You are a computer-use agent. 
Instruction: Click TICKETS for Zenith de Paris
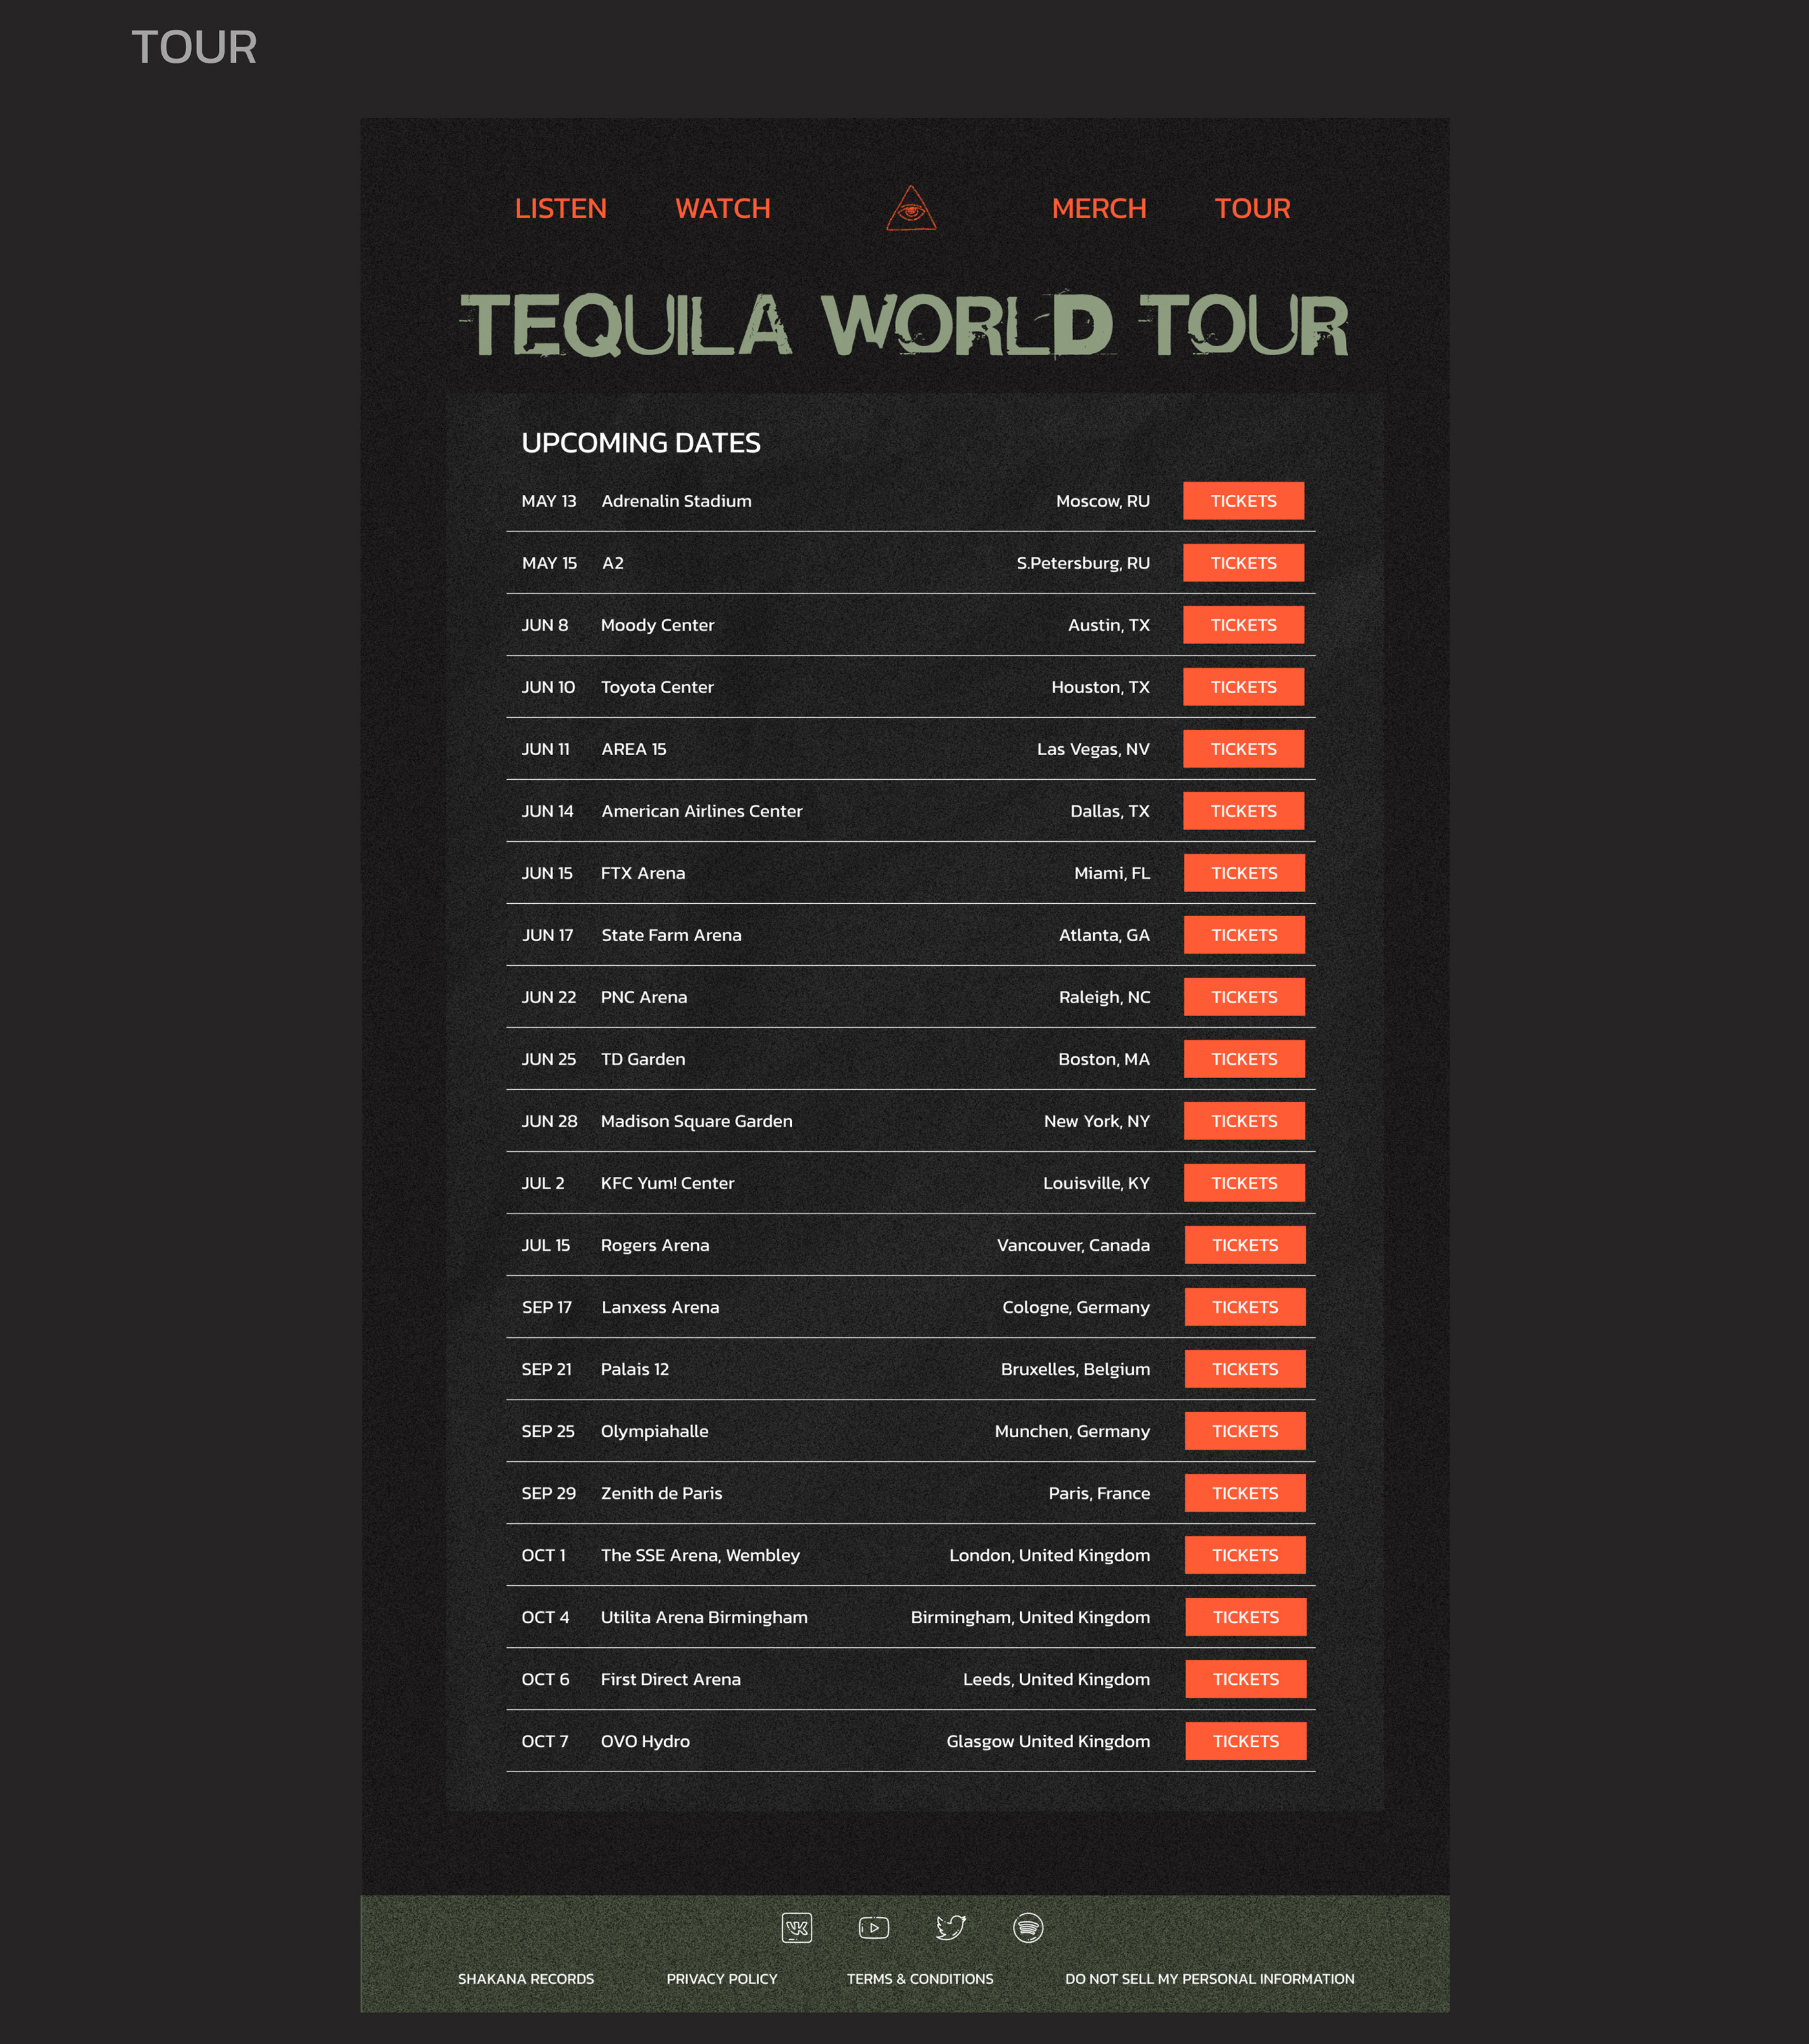1245,1493
